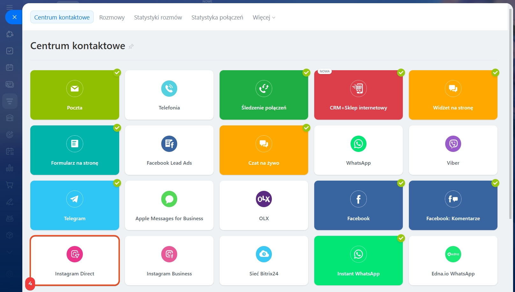The image size is (515, 292).
Task: Click the Telegram tile label
Action: 75,219
